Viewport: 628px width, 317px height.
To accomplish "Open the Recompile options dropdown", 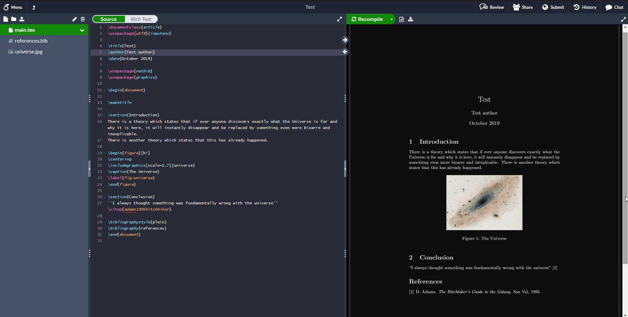I will coord(391,19).
